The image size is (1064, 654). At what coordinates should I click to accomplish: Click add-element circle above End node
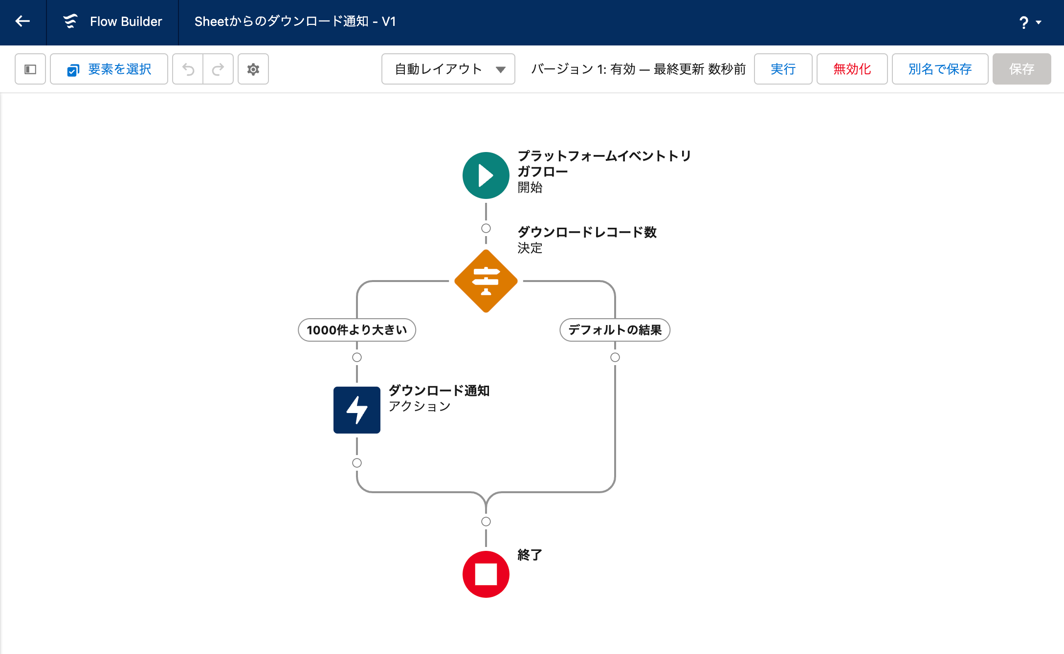coord(486,522)
